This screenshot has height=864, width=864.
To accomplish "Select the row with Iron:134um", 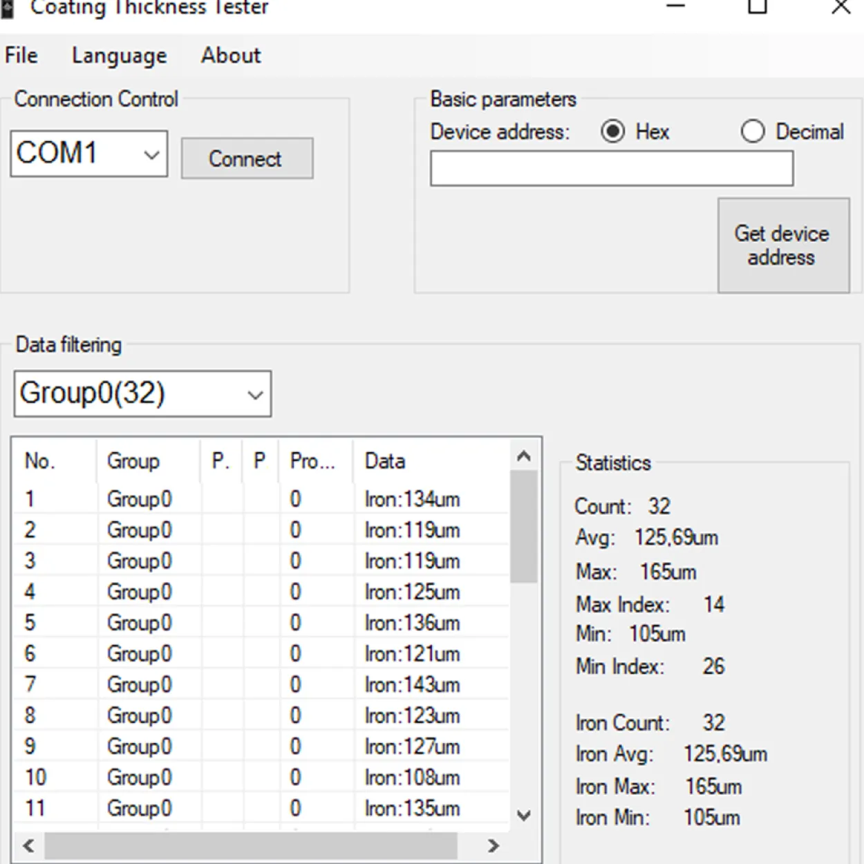I will tap(261, 499).
